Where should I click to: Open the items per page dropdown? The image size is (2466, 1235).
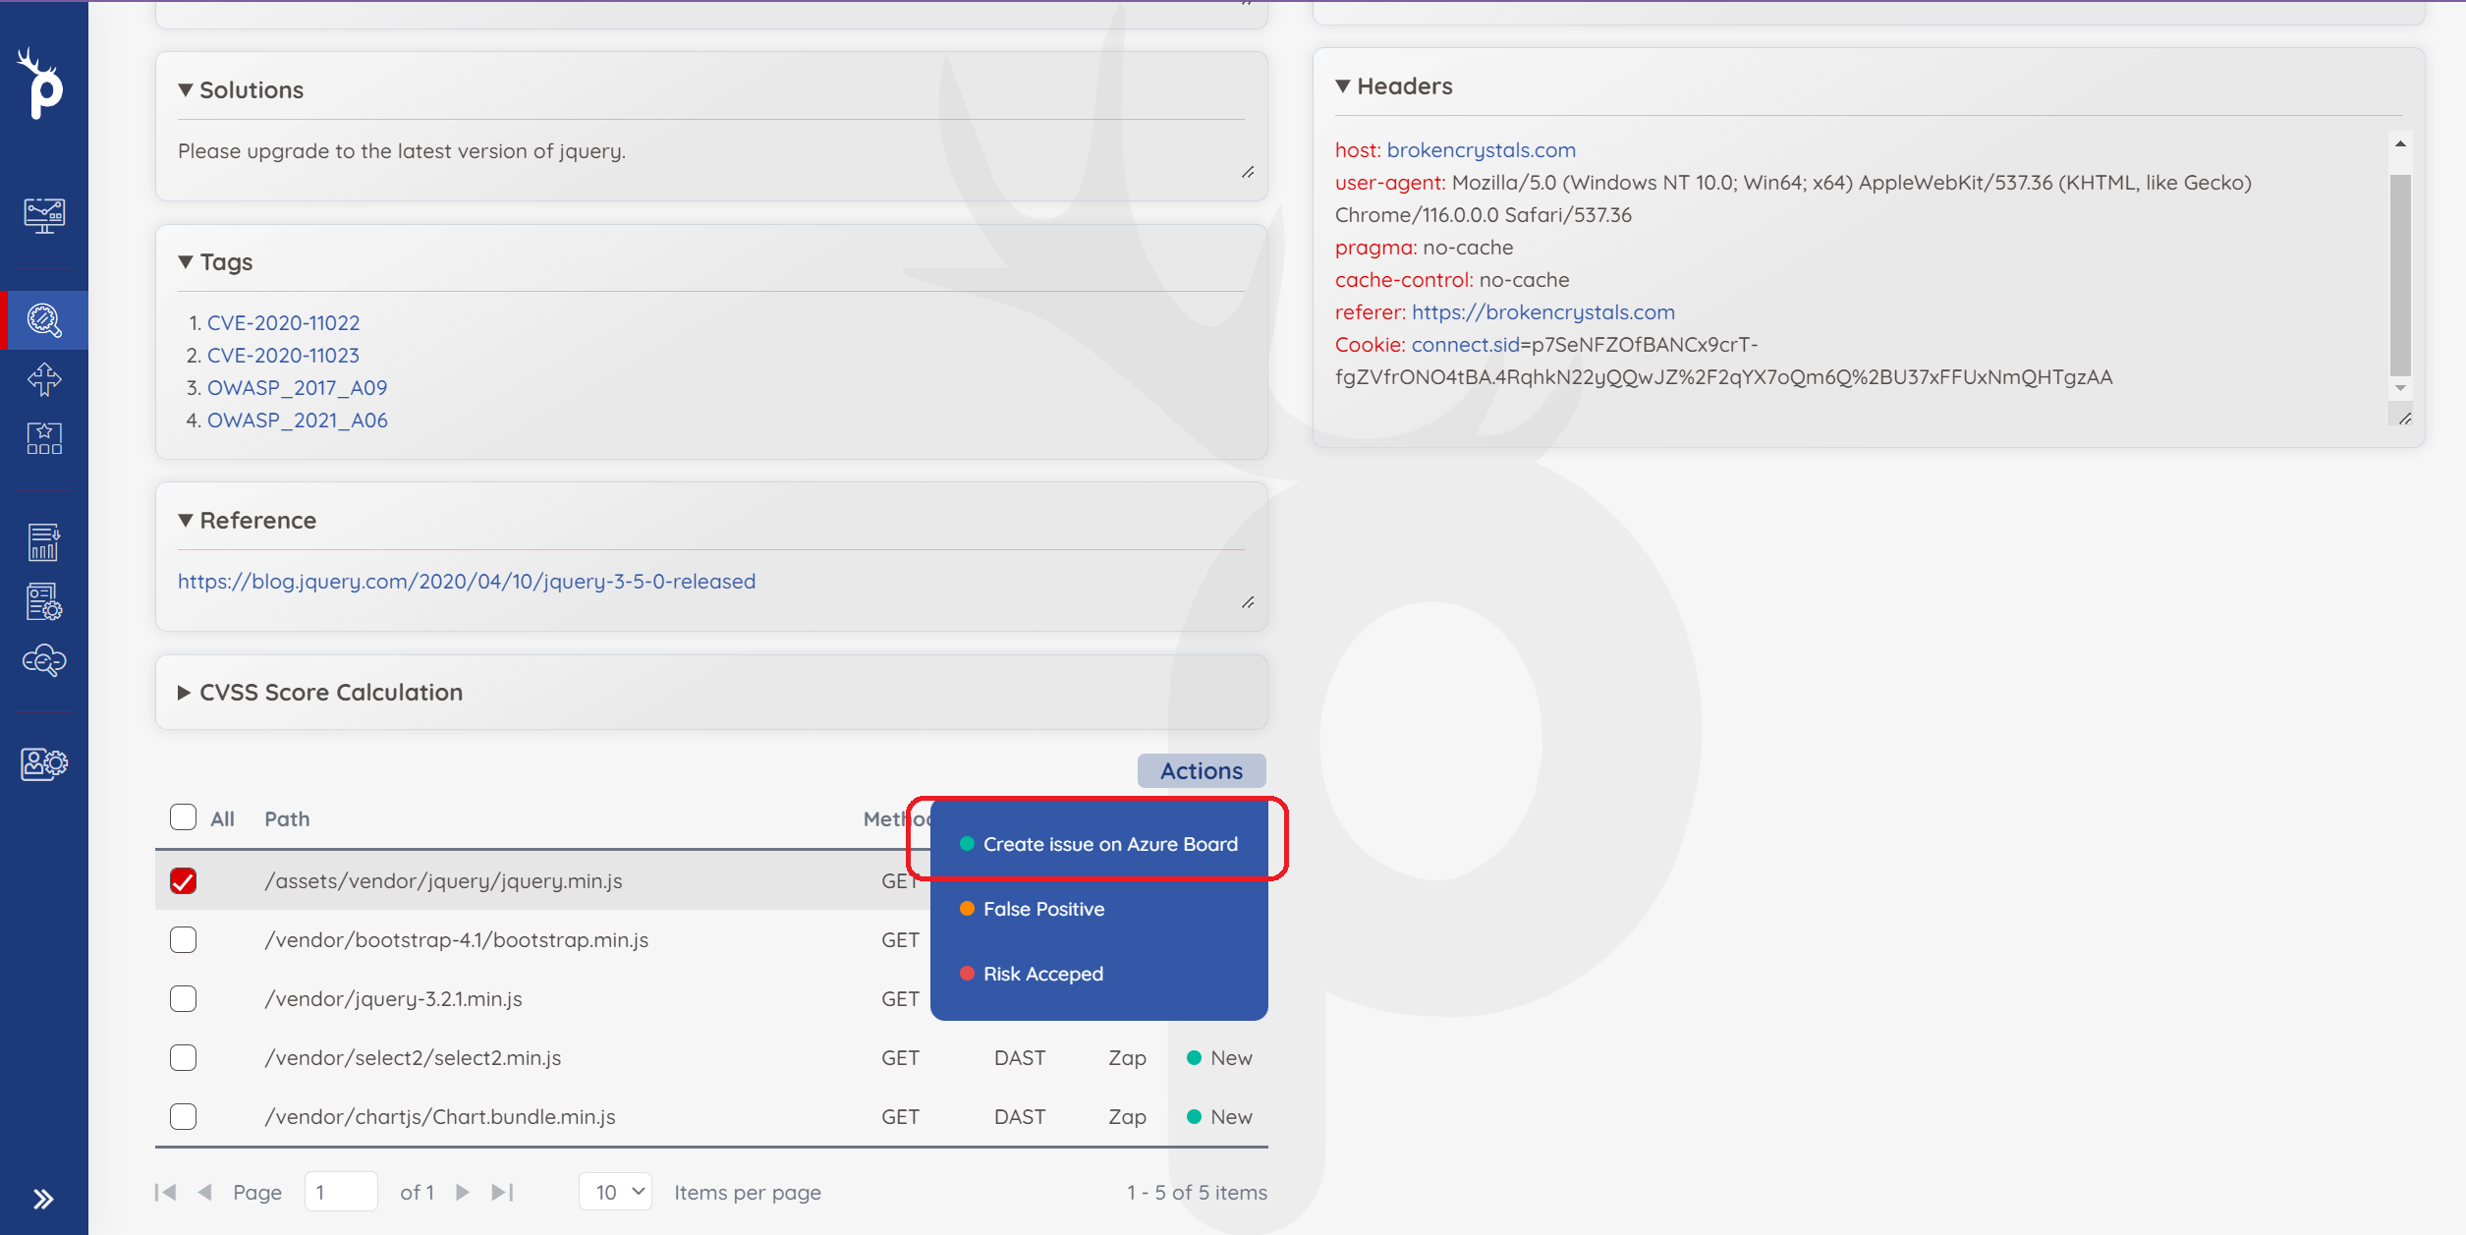[616, 1192]
